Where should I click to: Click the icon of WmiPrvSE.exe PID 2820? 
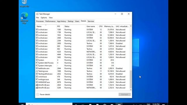(x=37, y=85)
